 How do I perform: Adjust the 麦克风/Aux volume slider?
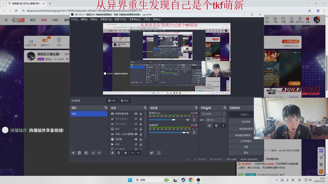[167, 120]
